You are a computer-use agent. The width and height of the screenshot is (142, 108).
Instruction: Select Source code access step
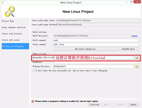pos(11,40)
